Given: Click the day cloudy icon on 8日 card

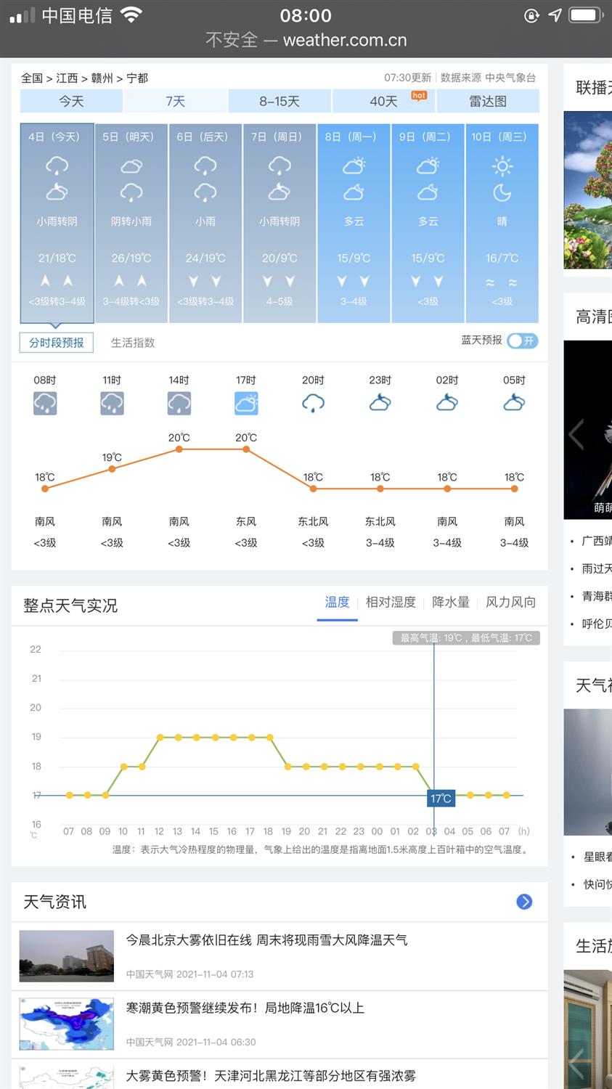Looking at the screenshot, I should tap(354, 166).
